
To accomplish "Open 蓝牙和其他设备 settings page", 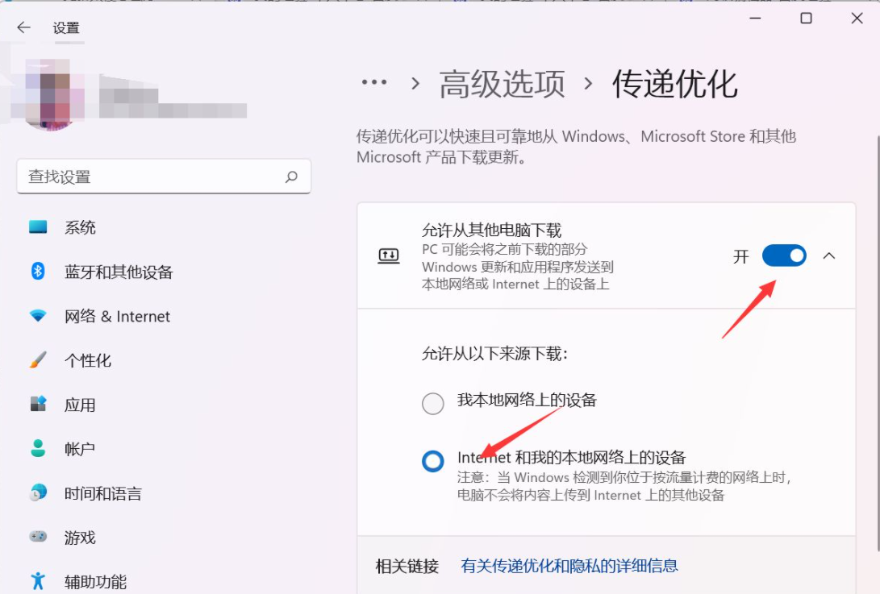I will 119,272.
